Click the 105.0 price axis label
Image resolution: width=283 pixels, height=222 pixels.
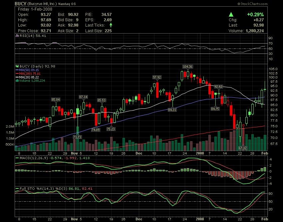coord(273,69)
